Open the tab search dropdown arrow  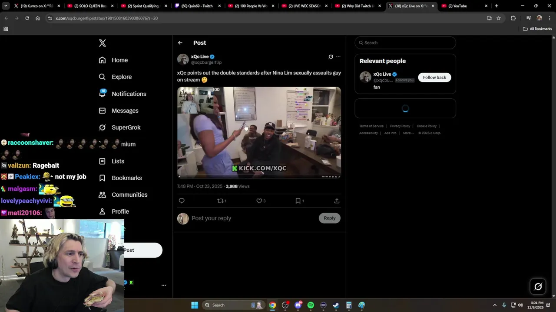coord(6,6)
